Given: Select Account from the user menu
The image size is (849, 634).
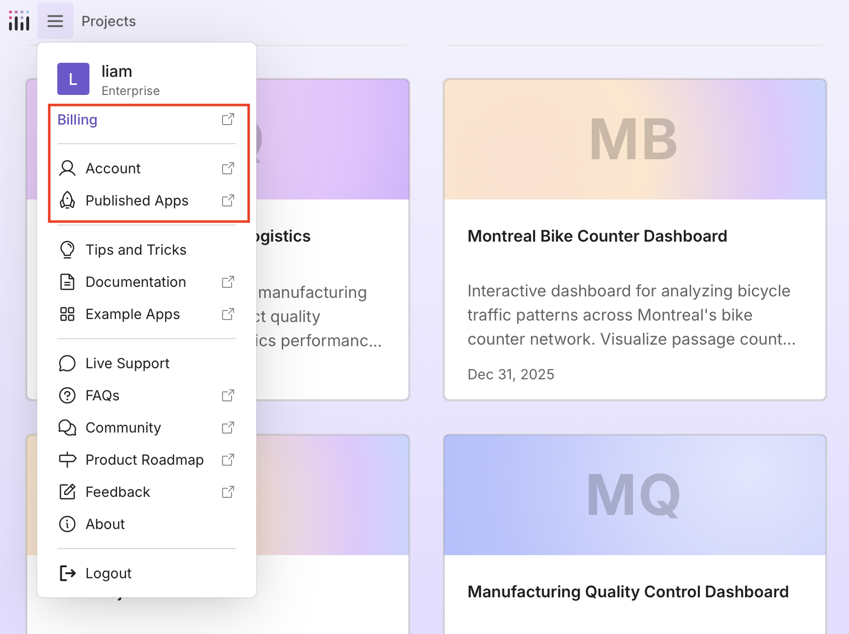Looking at the screenshot, I should click(x=113, y=168).
